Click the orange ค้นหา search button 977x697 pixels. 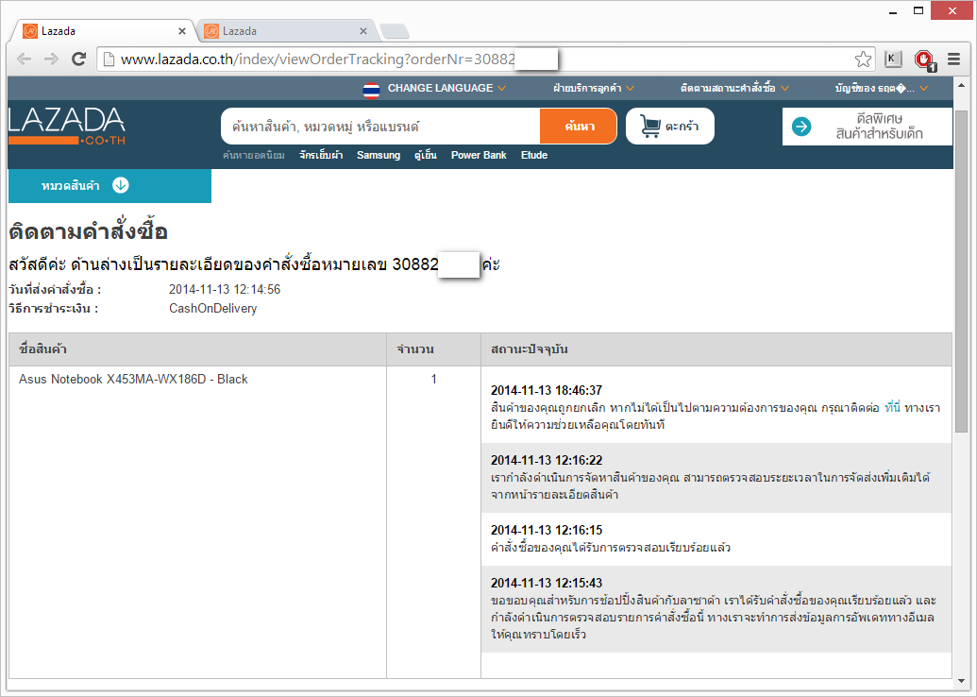click(579, 127)
